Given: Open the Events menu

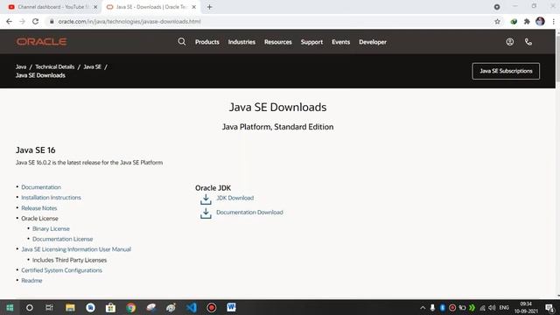Looking at the screenshot, I should click(x=340, y=42).
